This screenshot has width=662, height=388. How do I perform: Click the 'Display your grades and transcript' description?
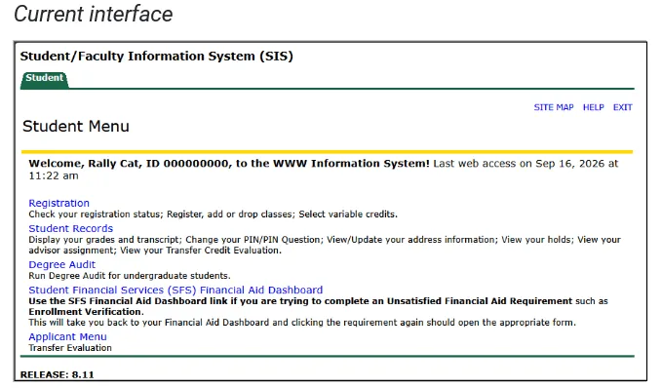tap(325, 245)
